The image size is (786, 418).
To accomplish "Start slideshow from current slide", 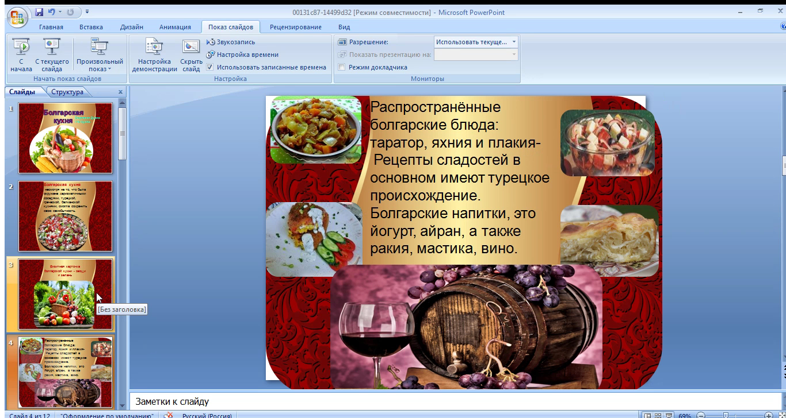I will (x=52, y=55).
